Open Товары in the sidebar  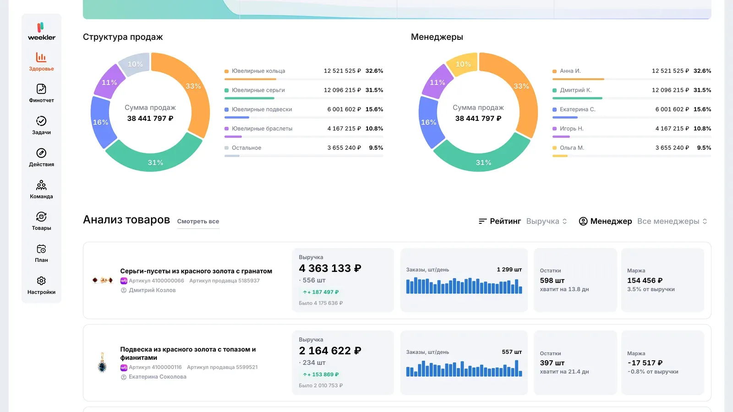[x=41, y=221]
